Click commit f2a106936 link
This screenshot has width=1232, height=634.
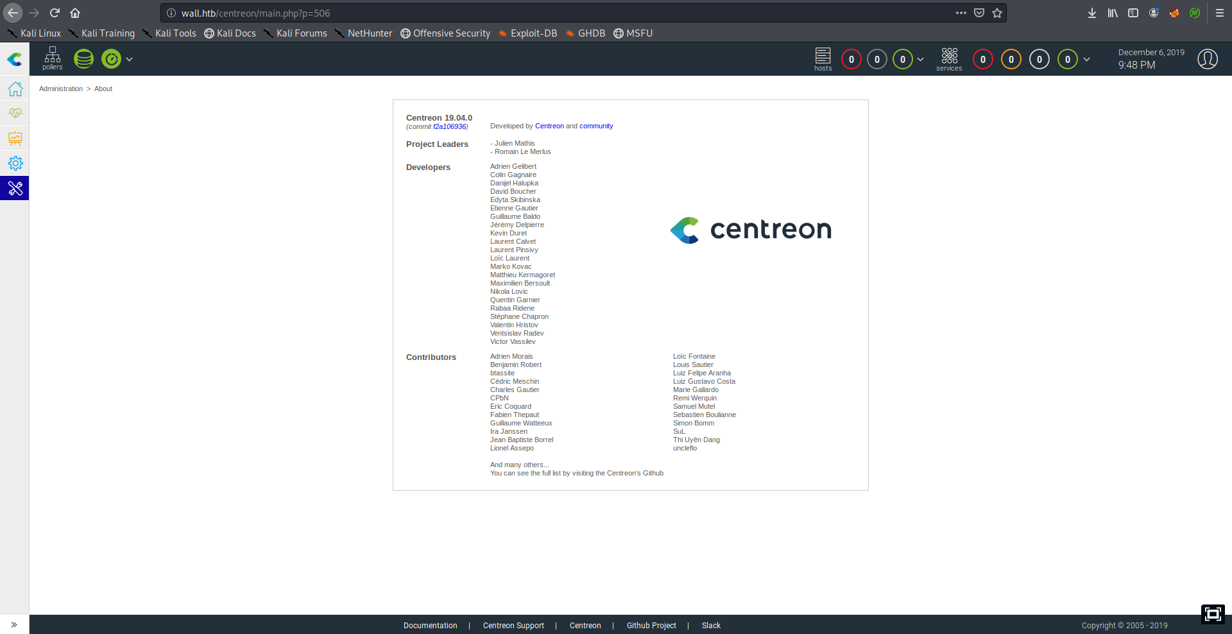click(450, 126)
